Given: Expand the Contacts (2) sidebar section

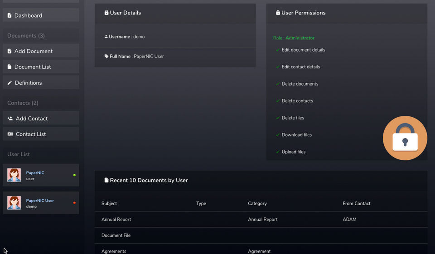Looking at the screenshot, I should click(23, 103).
